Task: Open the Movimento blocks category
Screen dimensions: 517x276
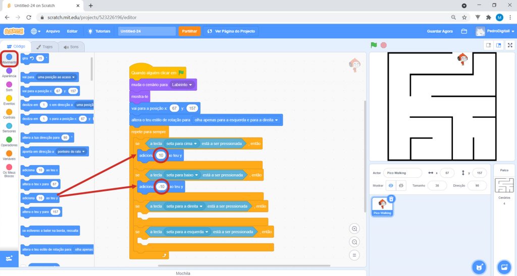Action: tap(9, 59)
